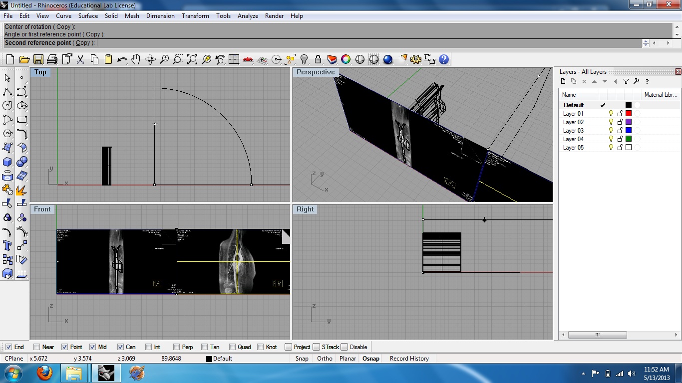The width and height of the screenshot is (682, 383).
Task: Click the padlock lock objects icon
Action: pos(318,60)
